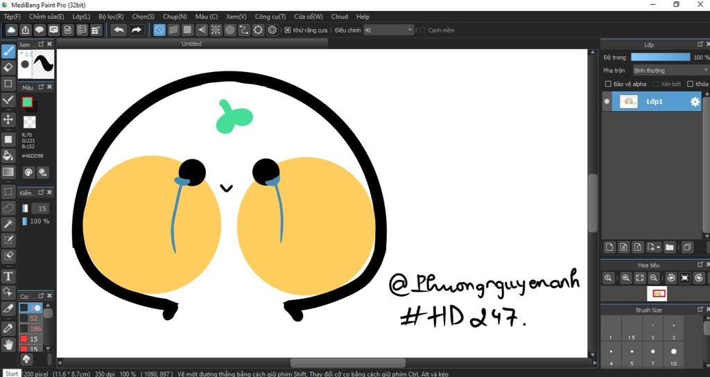Click the Redo arrow in toolbar

(x=136, y=30)
